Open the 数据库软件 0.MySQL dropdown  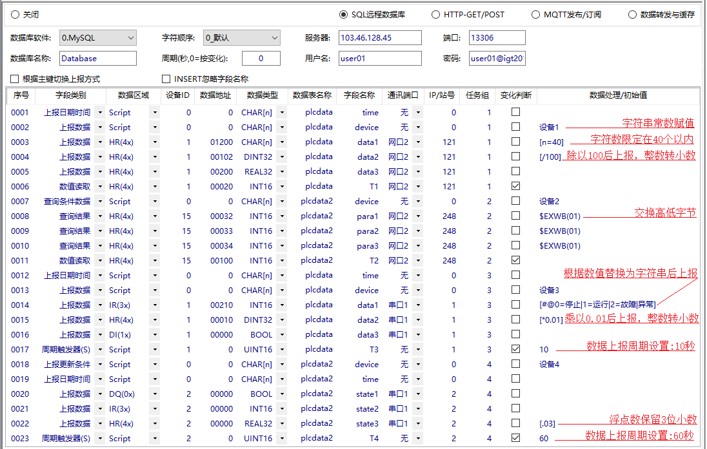pyautogui.click(x=97, y=38)
